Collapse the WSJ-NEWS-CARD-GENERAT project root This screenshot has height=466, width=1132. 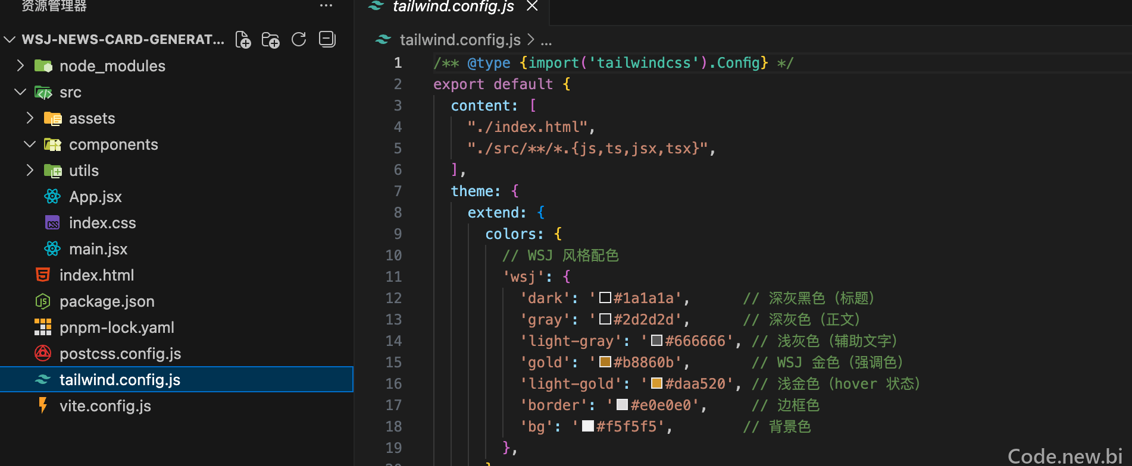(10, 40)
